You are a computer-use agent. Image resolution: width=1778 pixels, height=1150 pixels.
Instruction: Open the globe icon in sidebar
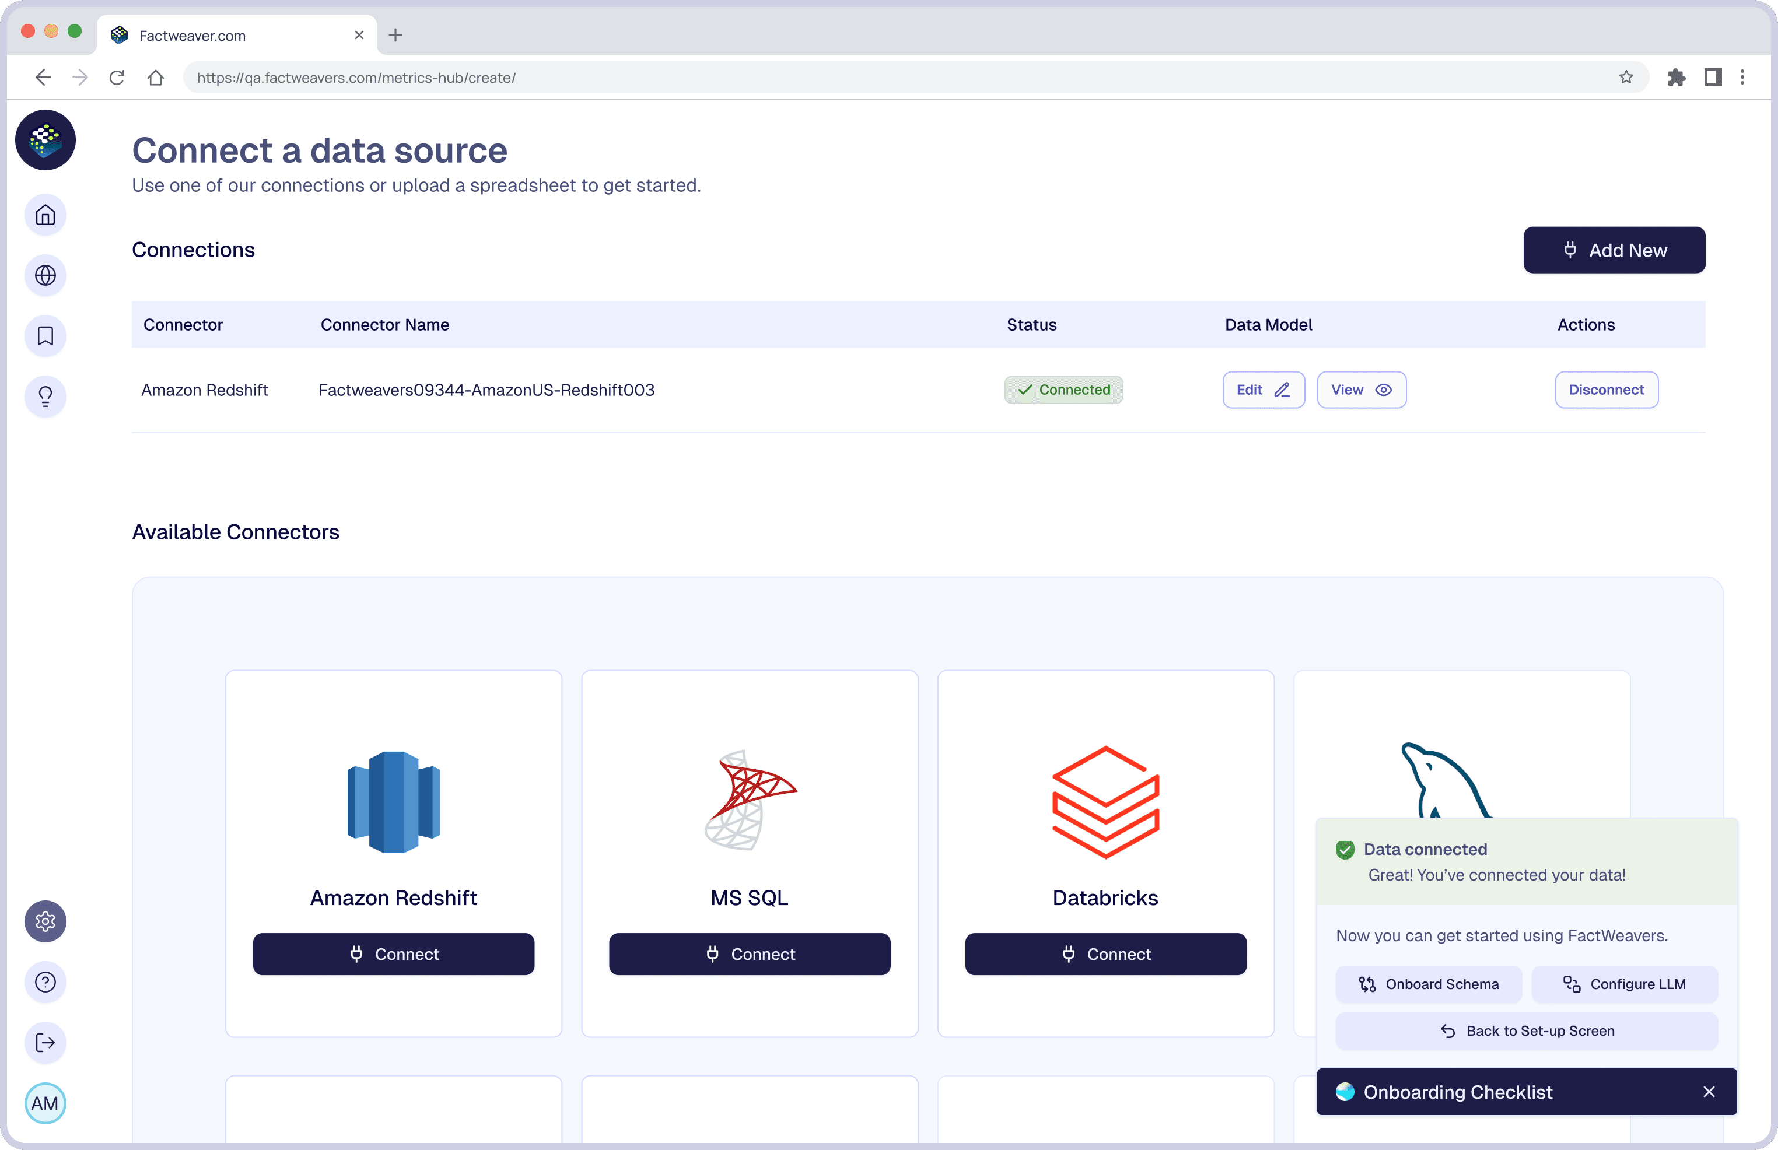45,276
